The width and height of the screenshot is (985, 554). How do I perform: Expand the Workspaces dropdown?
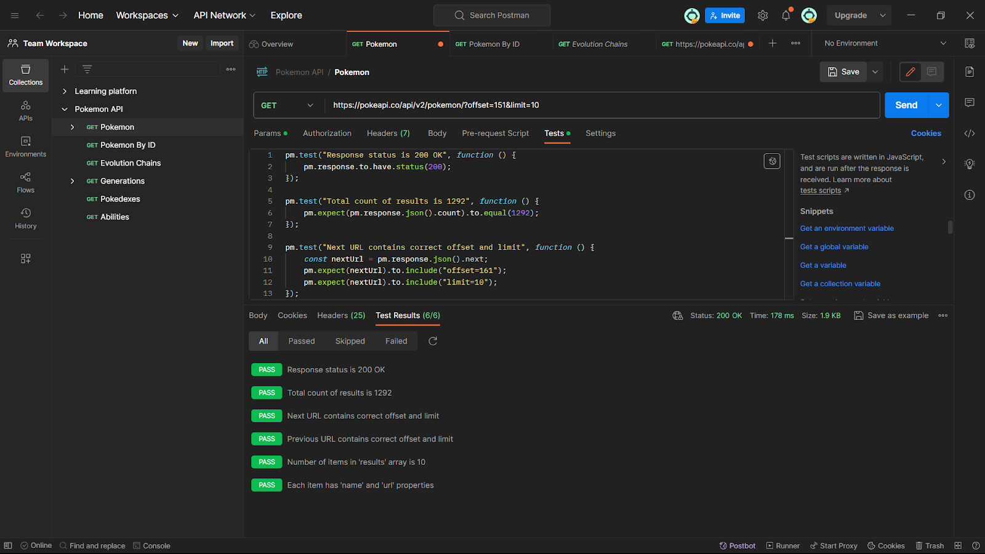pos(147,15)
